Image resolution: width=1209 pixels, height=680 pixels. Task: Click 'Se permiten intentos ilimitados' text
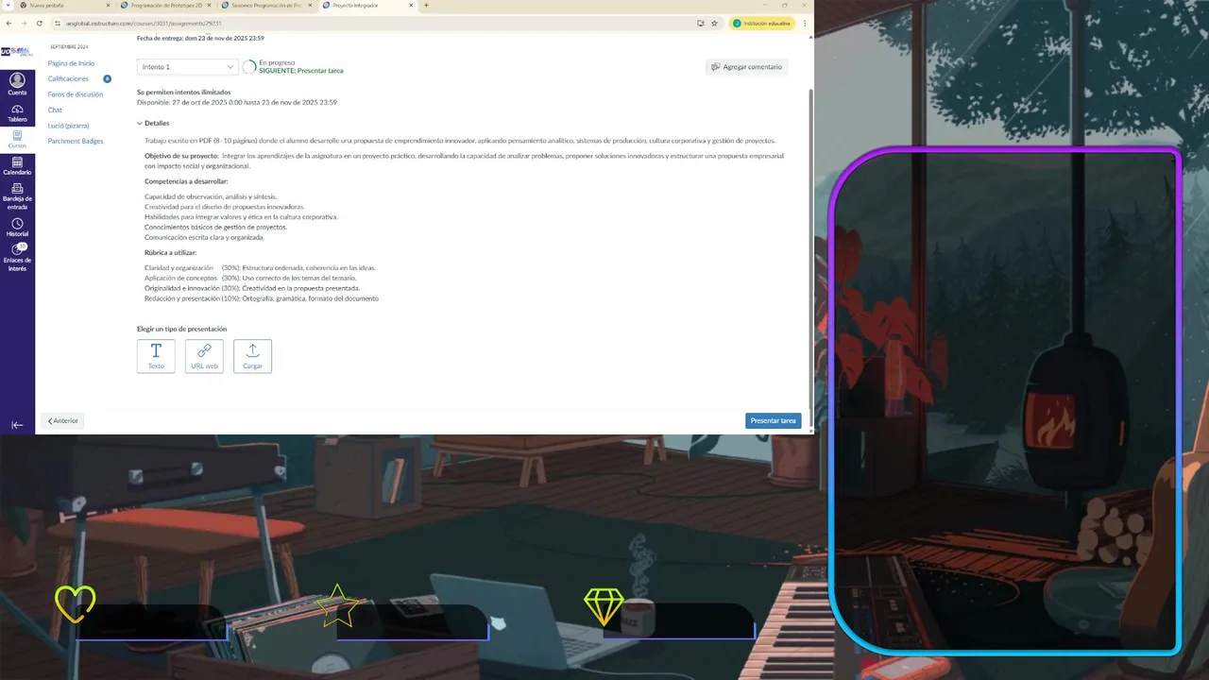[x=183, y=93]
